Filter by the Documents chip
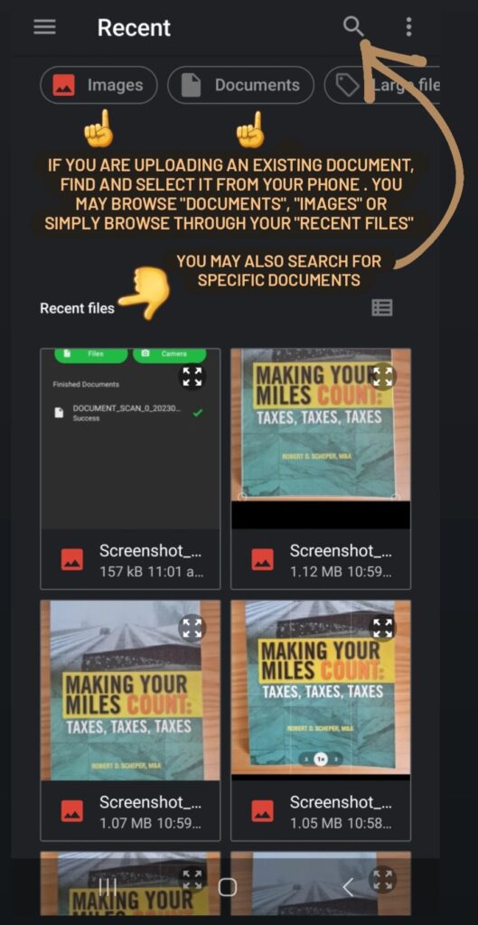The image size is (478, 925). pos(240,86)
